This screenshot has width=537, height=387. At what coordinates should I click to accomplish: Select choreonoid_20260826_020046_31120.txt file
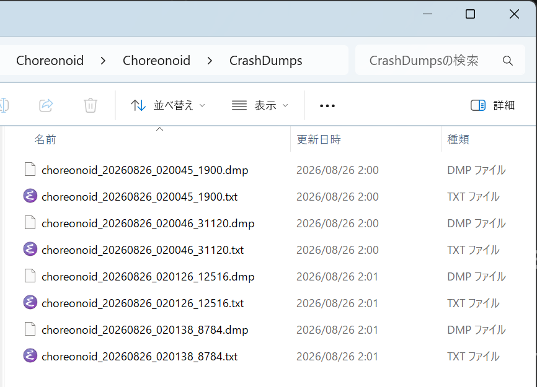point(143,250)
